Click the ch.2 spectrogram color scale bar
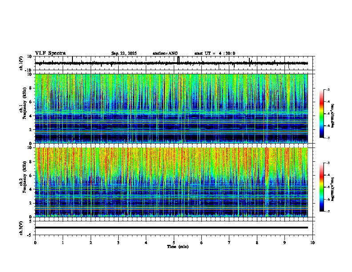352x272 pixels. tap(321, 187)
